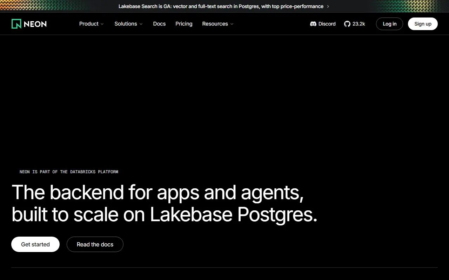Screen dimensions: 449x280
Task: Expand the Product menu chevron
Action: coord(102,24)
